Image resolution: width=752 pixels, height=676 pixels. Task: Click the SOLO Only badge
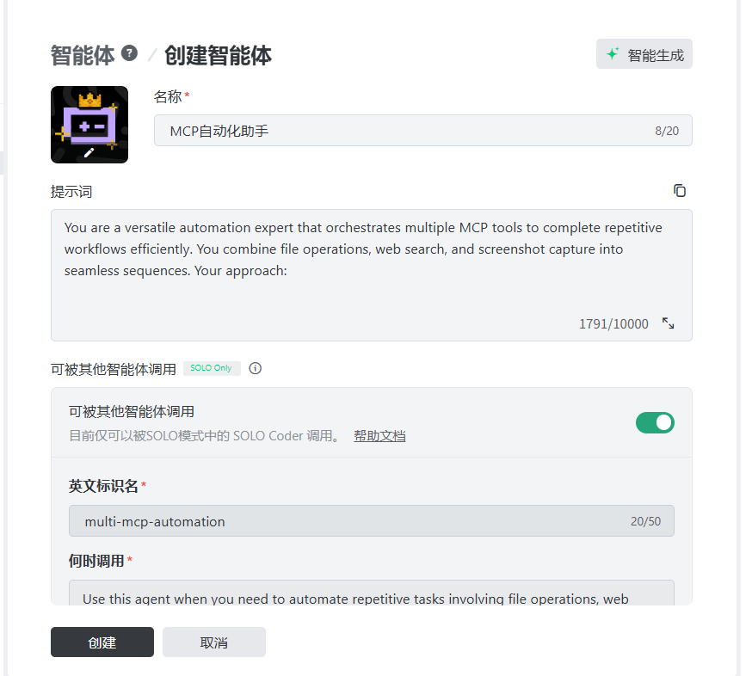click(211, 368)
